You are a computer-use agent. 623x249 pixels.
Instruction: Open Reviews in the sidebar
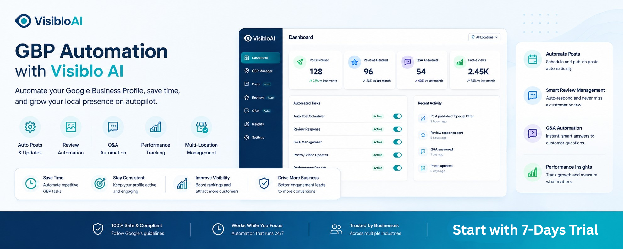point(260,98)
